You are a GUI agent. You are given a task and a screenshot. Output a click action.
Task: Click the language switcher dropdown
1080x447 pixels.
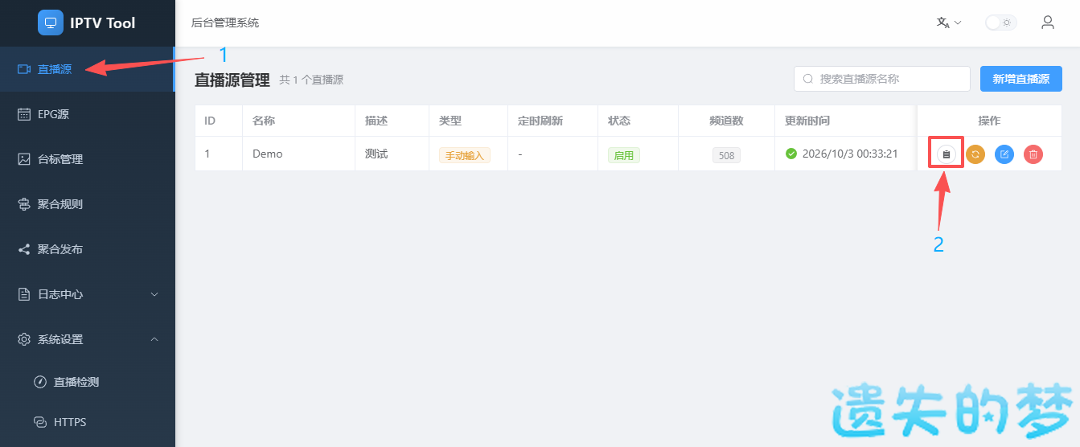[949, 23]
